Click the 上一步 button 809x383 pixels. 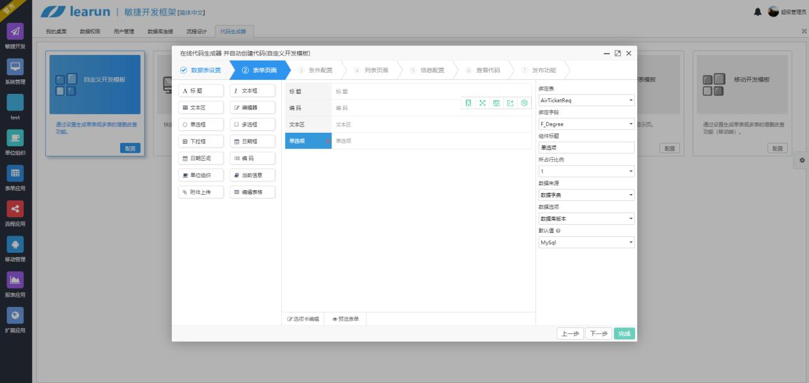(x=571, y=333)
